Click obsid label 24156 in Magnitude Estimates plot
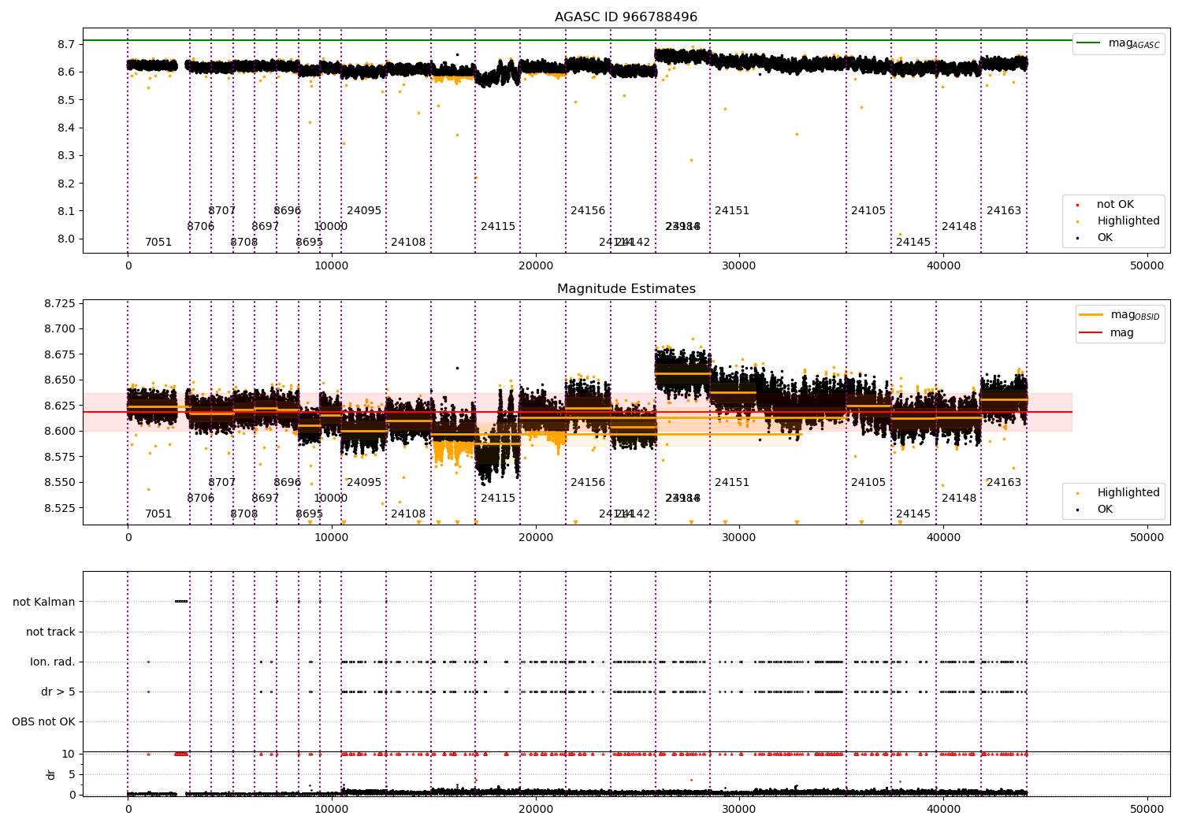 pos(588,483)
